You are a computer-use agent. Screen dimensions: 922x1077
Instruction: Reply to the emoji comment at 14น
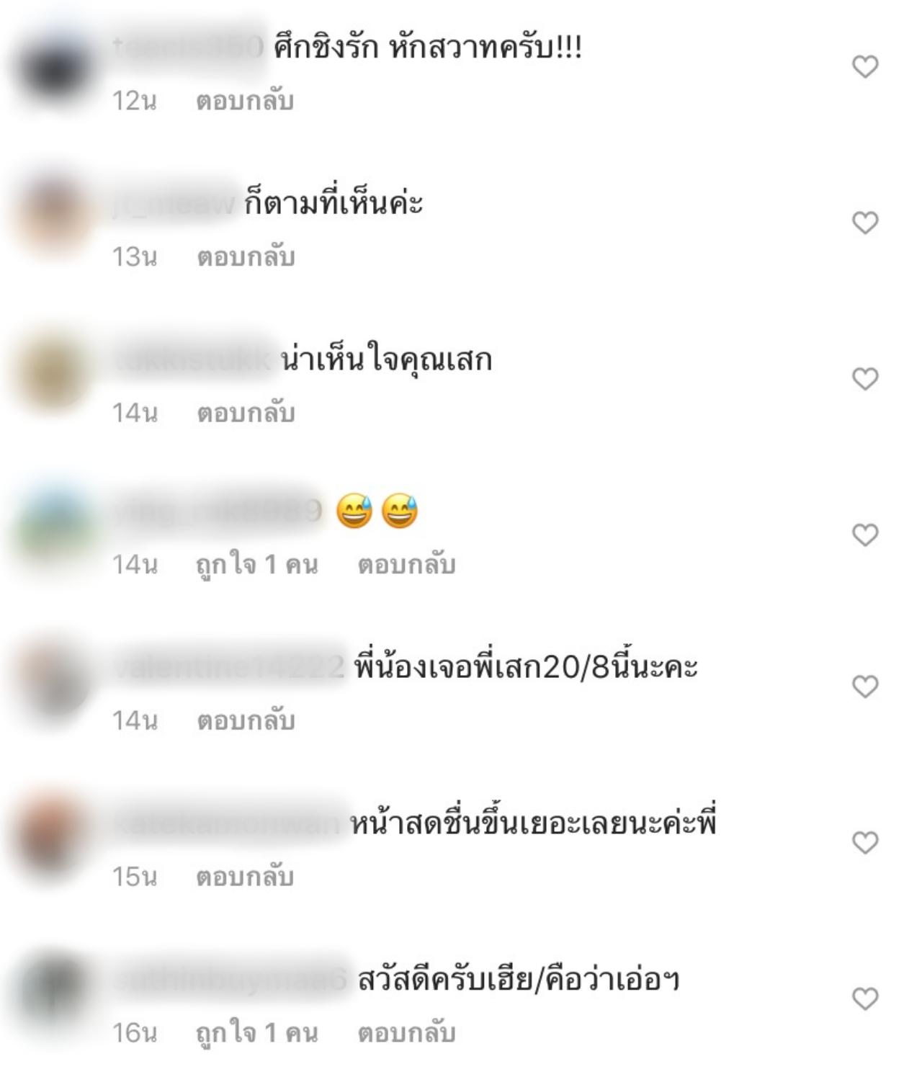(406, 564)
